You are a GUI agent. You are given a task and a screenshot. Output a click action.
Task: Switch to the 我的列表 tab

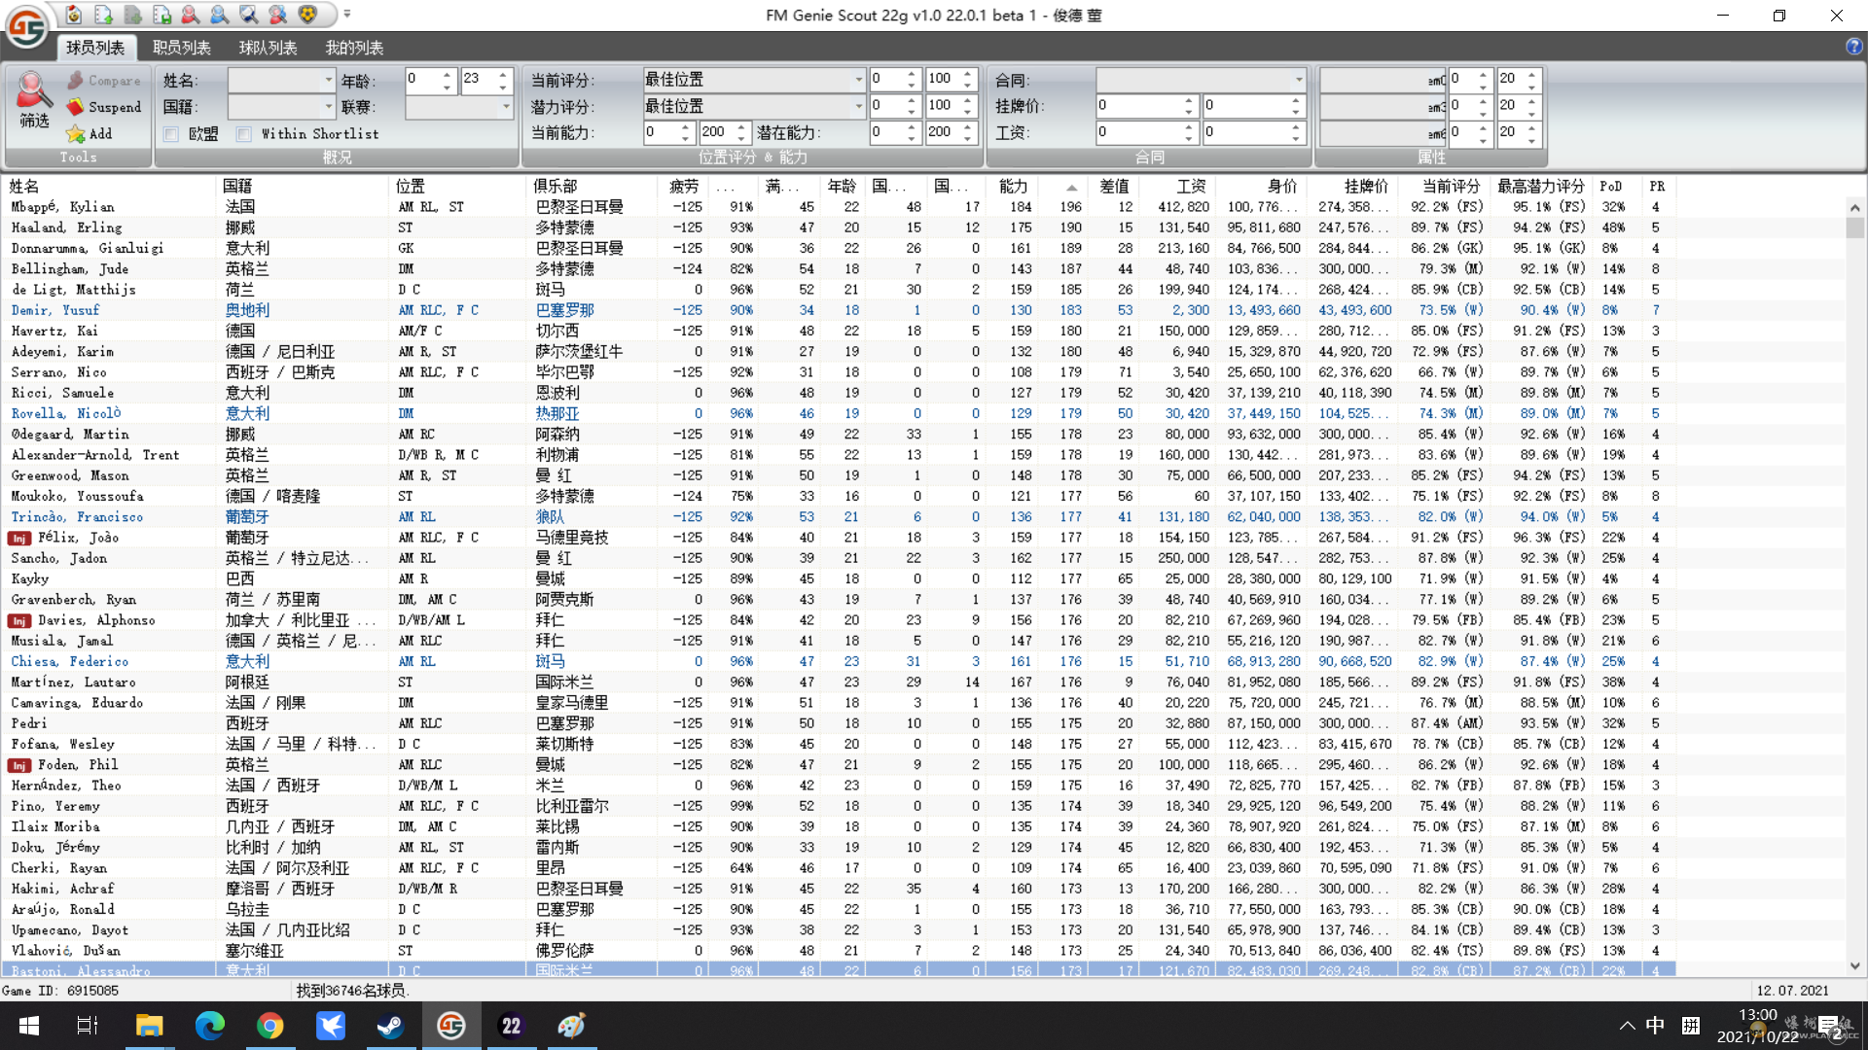pyautogui.click(x=354, y=48)
